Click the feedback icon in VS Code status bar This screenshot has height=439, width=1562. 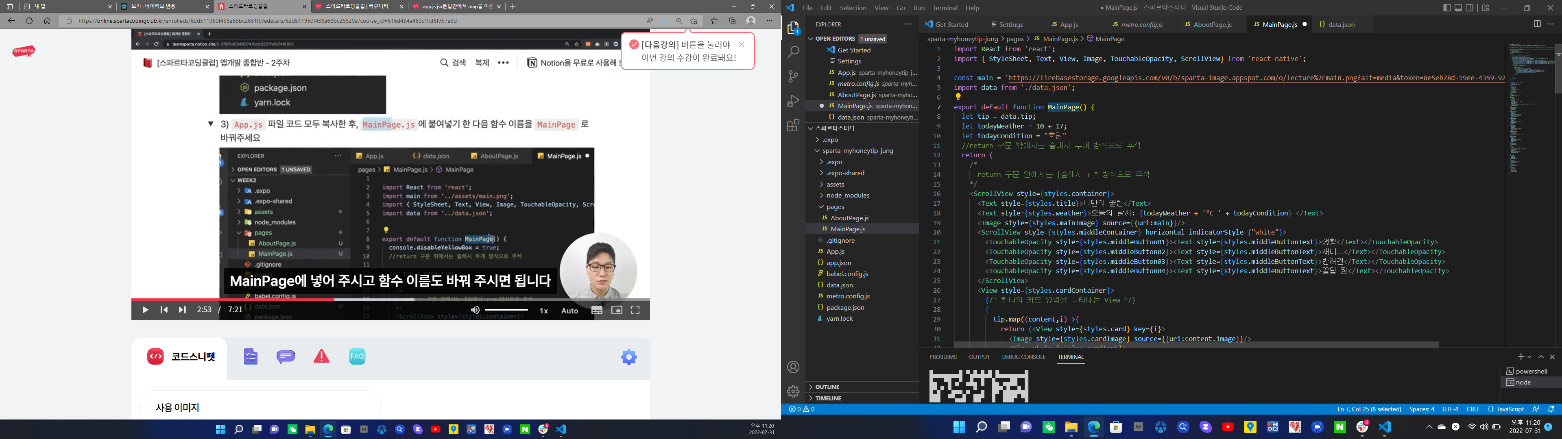[1536, 409]
